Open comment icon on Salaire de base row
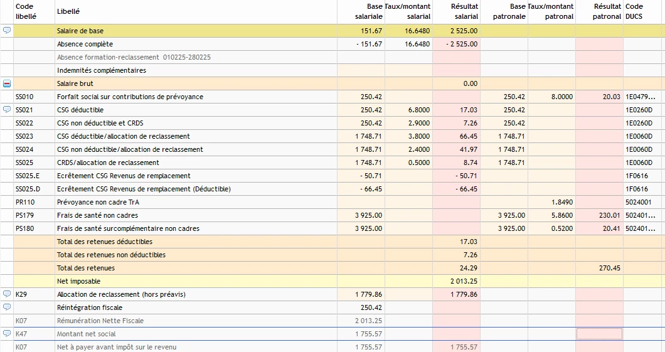The height and width of the screenshot is (352, 665). tap(7, 31)
